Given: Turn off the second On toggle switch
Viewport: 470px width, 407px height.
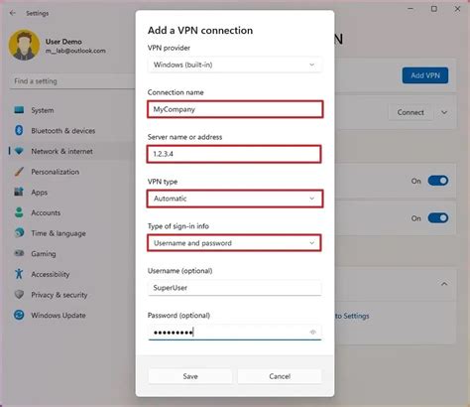Looking at the screenshot, I should coord(438,218).
